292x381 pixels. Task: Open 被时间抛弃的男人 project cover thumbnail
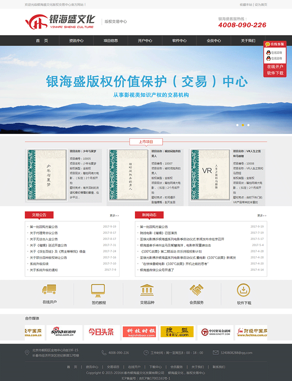[128, 175]
